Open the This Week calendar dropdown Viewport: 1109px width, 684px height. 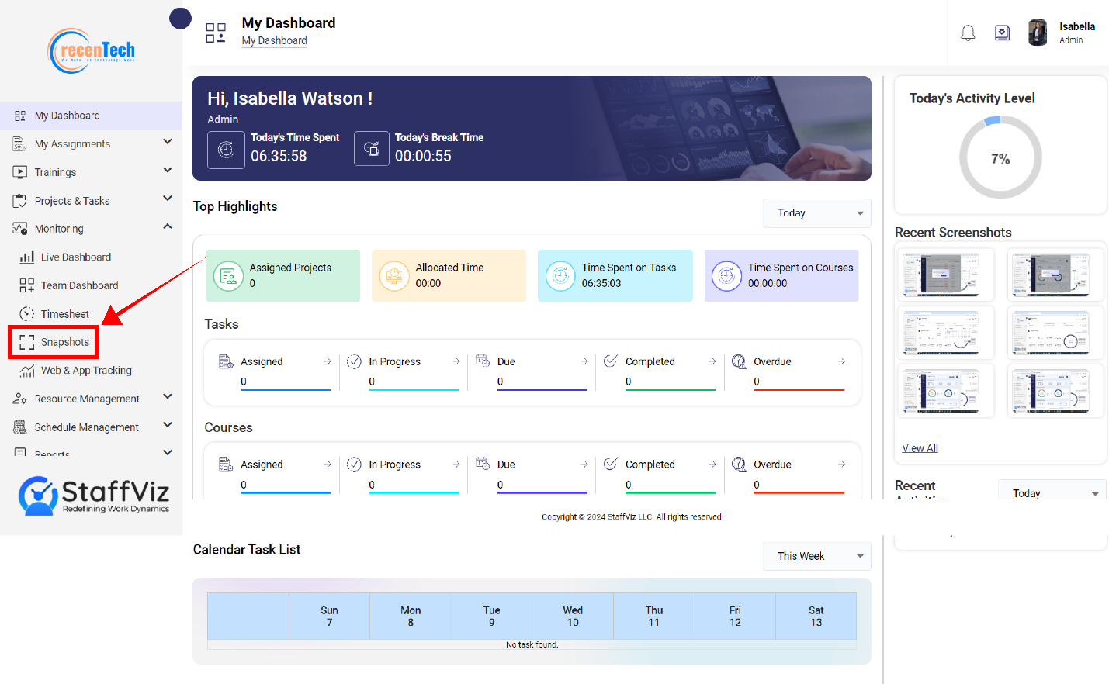coord(817,556)
